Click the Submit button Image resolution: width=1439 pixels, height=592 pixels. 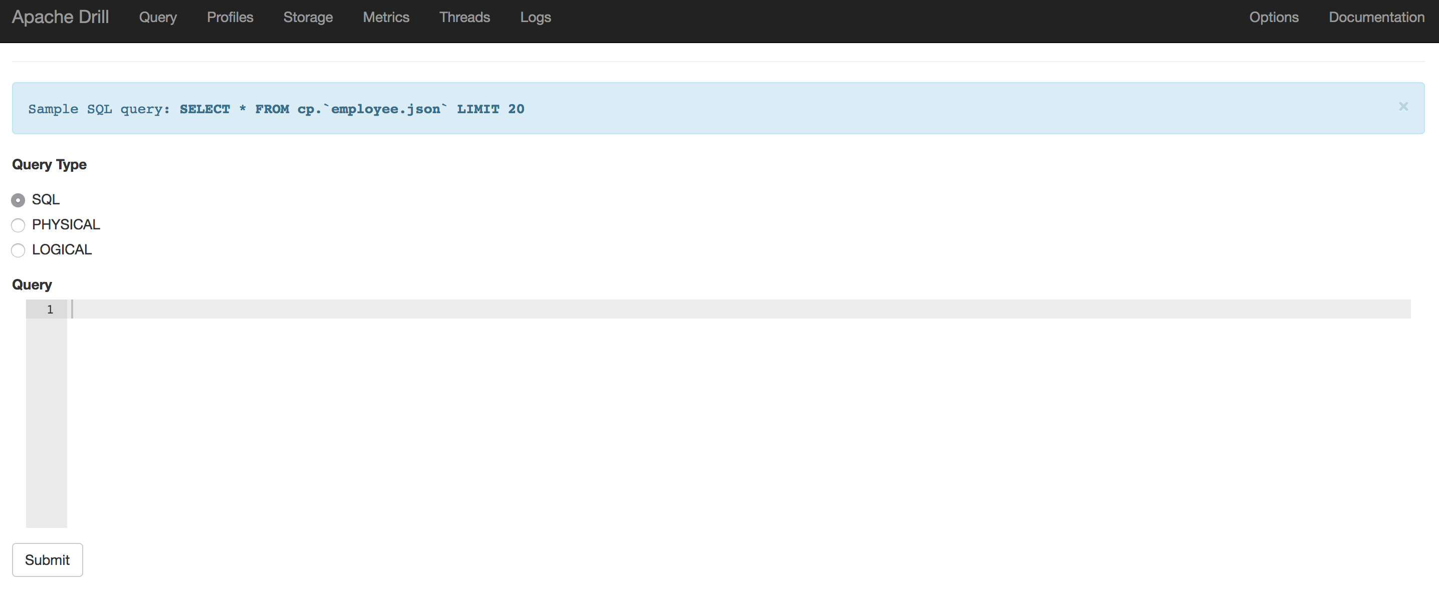click(x=48, y=560)
